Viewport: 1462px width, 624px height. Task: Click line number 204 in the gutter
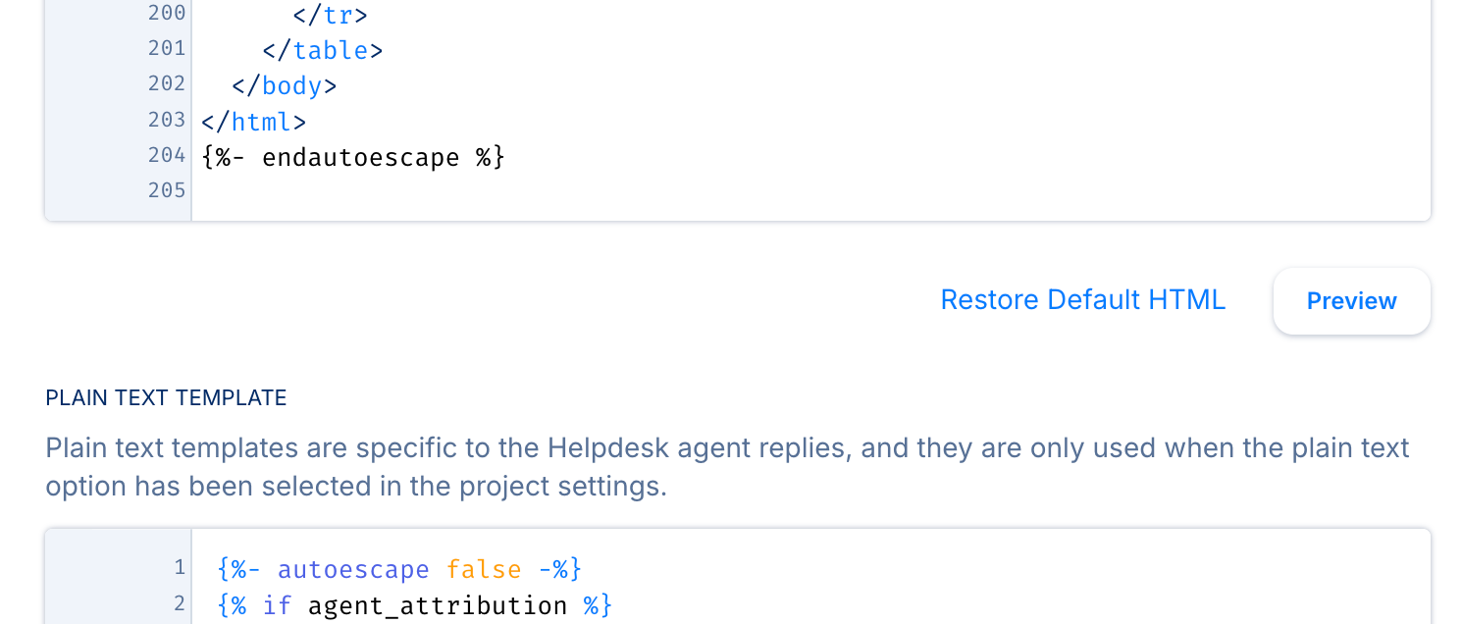[x=167, y=155]
